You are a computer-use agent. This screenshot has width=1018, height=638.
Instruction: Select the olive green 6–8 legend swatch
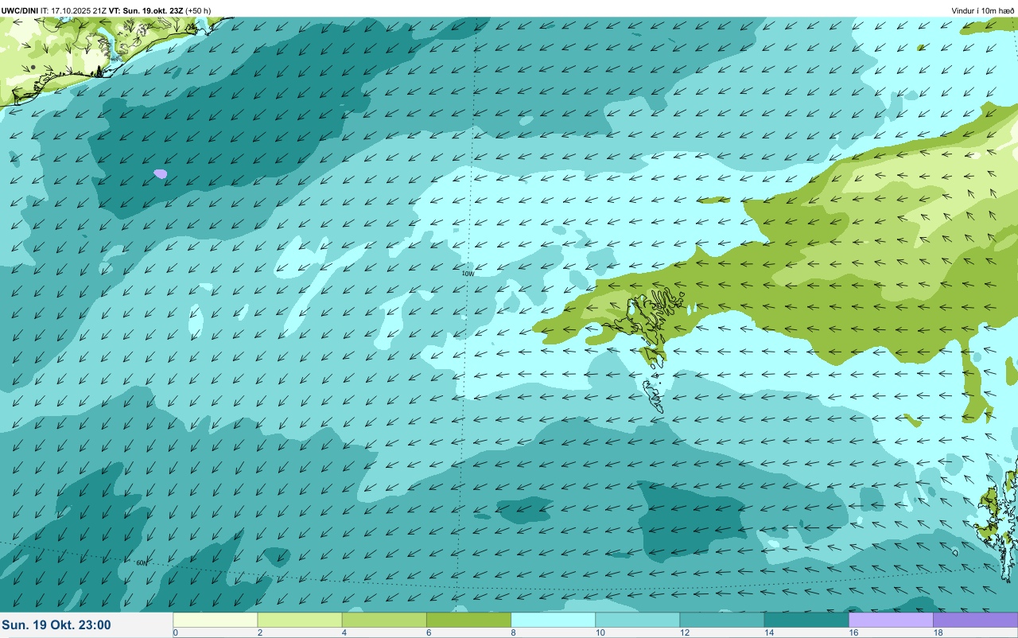pos(468,620)
